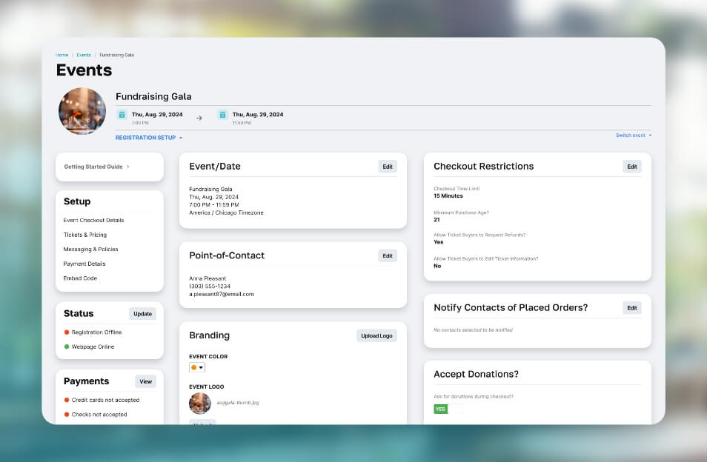Image resolution: width=707 pixels, height=462 pixels.
Task: Open Embed Code setup page
Action: (x=80, y=278)
